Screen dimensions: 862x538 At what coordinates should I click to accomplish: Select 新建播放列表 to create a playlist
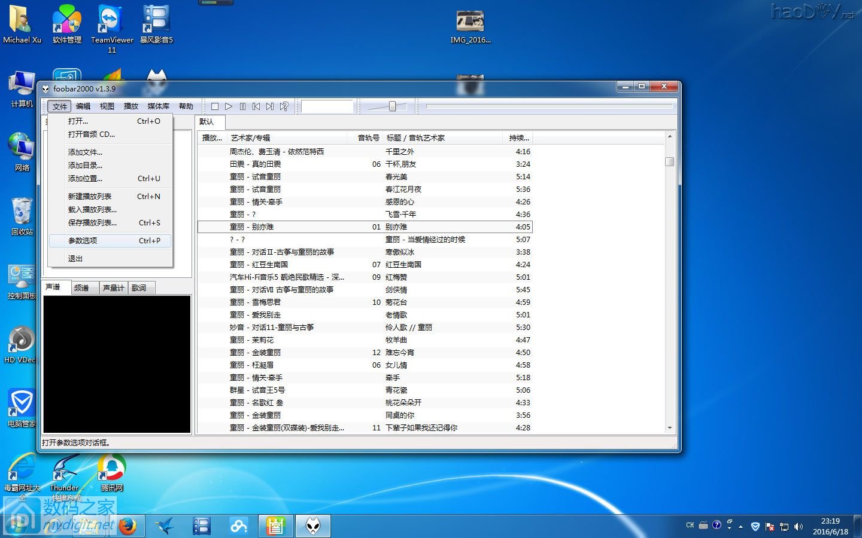point(90,196)
